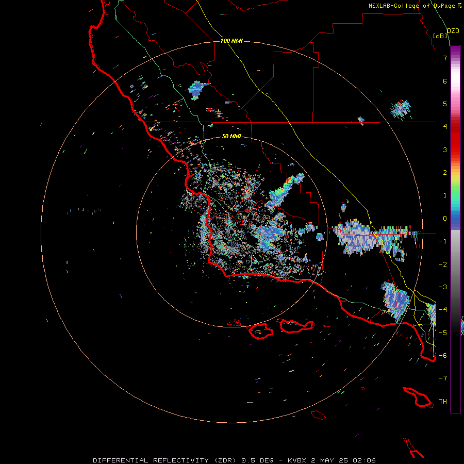Click the '3' value on the color scale

pyautogui.click(x=445, y=150)
